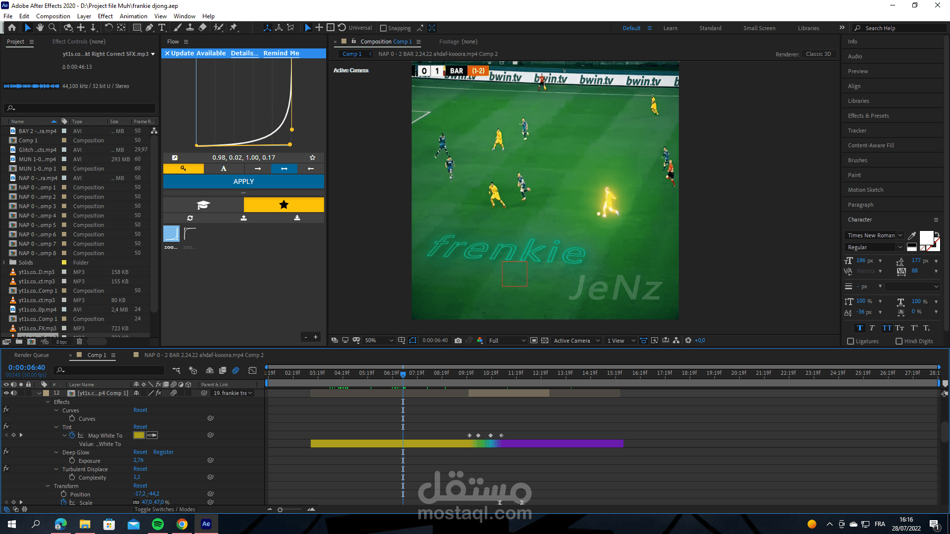Select the Puppet Pin tool
The width and height of the screenshot is (950, 534).
pyautogui.click(x=234, y=28)
